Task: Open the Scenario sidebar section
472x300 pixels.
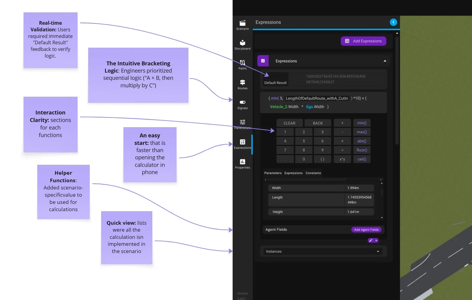Action: (242, 25)
